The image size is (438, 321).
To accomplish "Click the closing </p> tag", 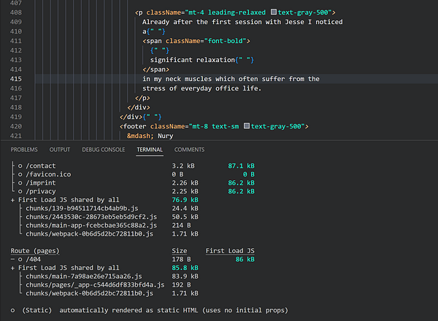I will [142, 98].
